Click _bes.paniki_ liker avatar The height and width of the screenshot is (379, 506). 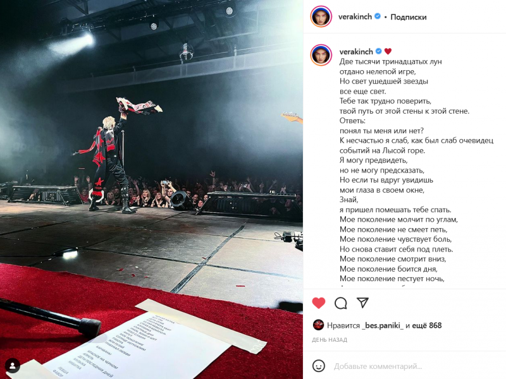tap(319, 325)
